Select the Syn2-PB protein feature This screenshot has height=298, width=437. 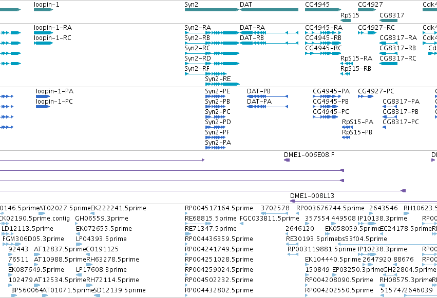[x=215, y=107]
